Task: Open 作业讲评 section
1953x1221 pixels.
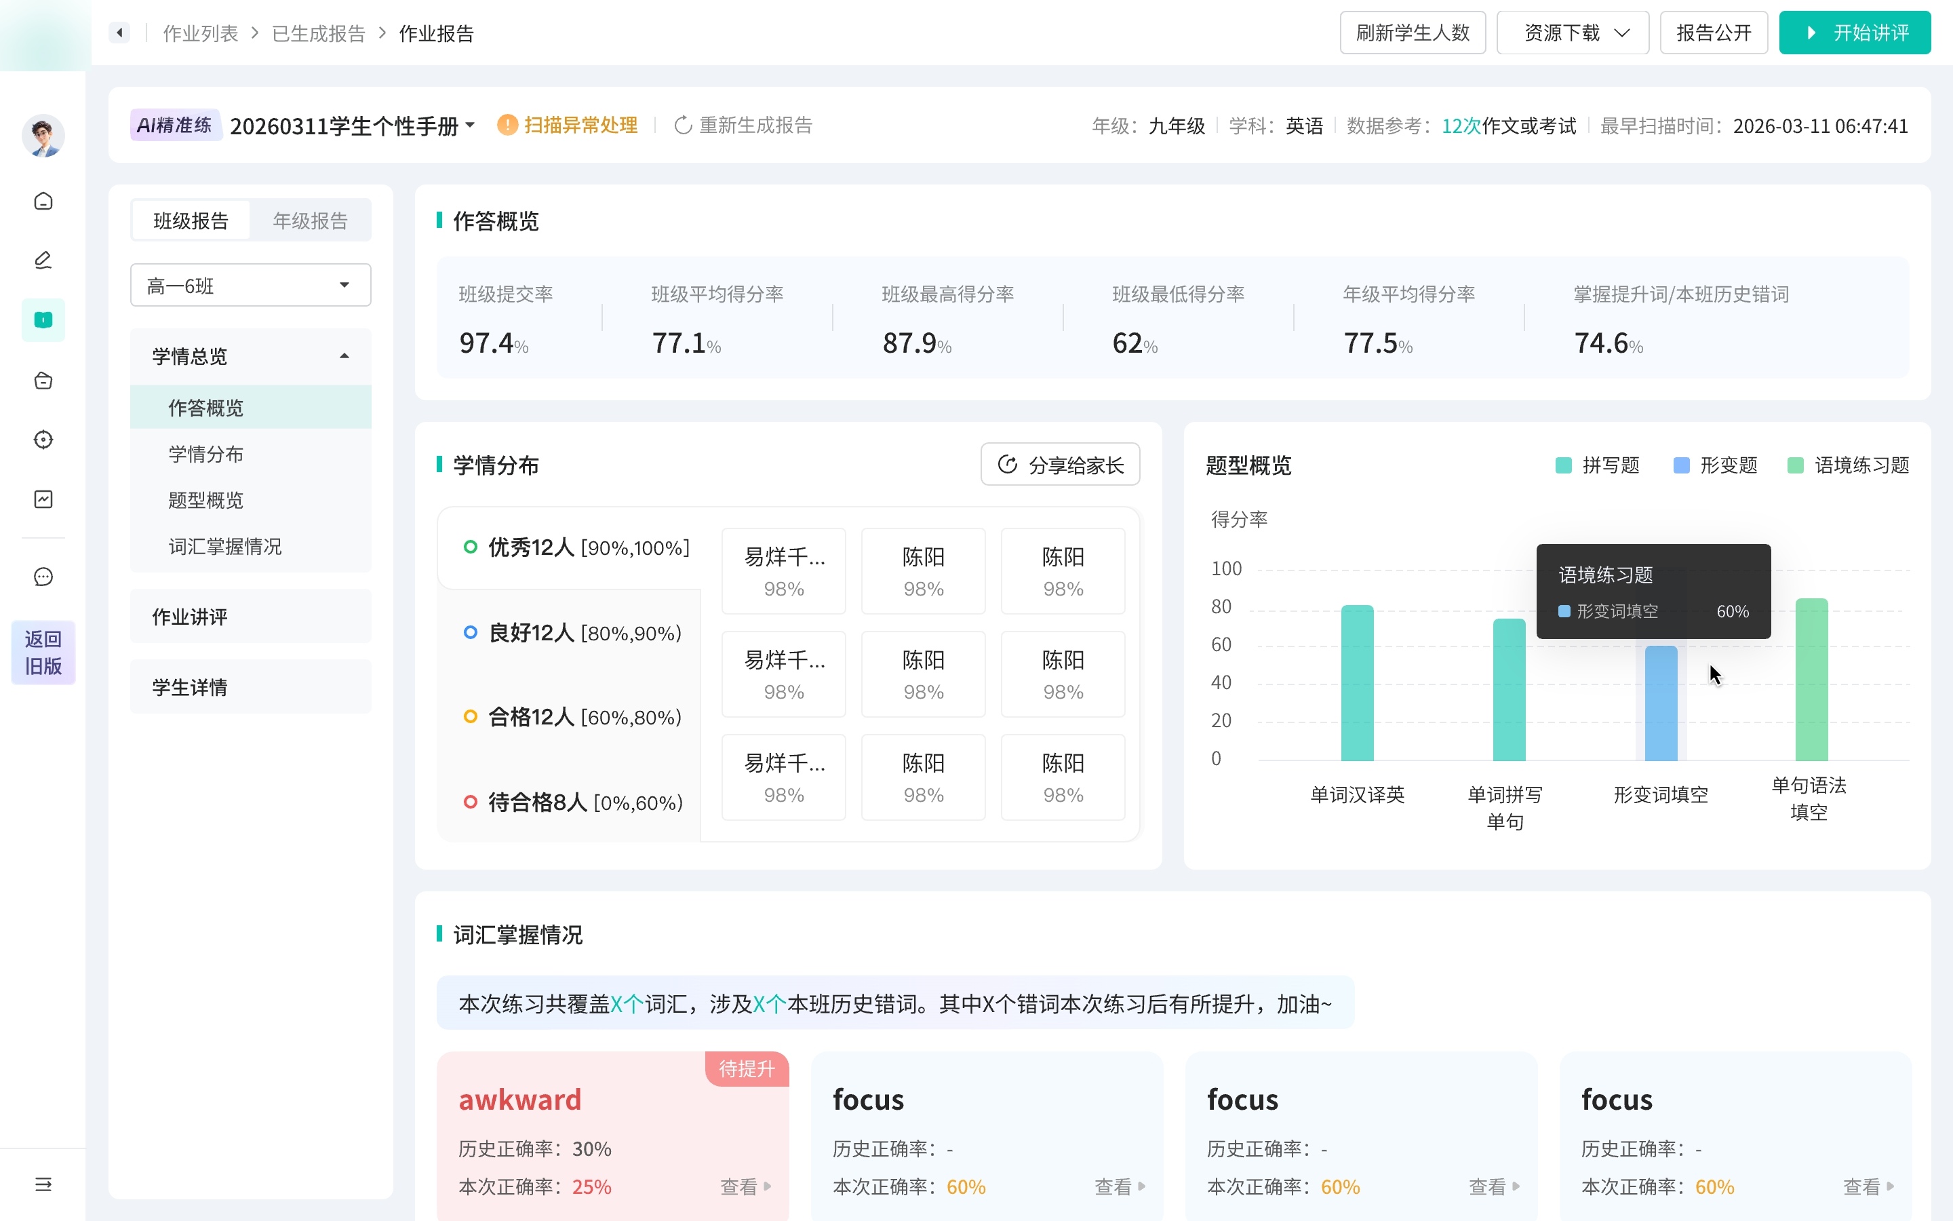Action: point(251,617)
